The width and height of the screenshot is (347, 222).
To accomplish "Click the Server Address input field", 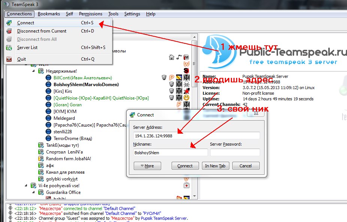I will click(x=196, y=136).
